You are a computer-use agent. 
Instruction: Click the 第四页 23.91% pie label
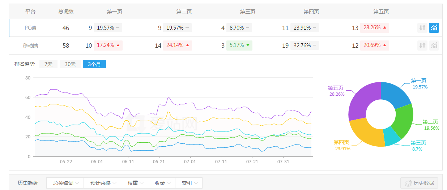click(x=342, y=145)
